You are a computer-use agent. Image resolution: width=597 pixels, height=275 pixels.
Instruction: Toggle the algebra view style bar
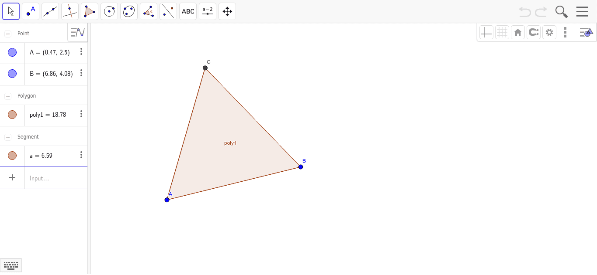[78, 32]
